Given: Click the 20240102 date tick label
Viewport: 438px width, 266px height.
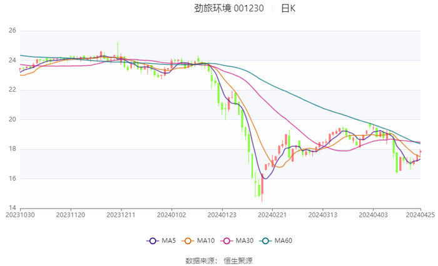Looking at the screenshot, I should click(171, 214).
